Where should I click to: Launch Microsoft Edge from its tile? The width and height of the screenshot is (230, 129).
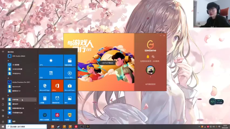coord(45,86)
